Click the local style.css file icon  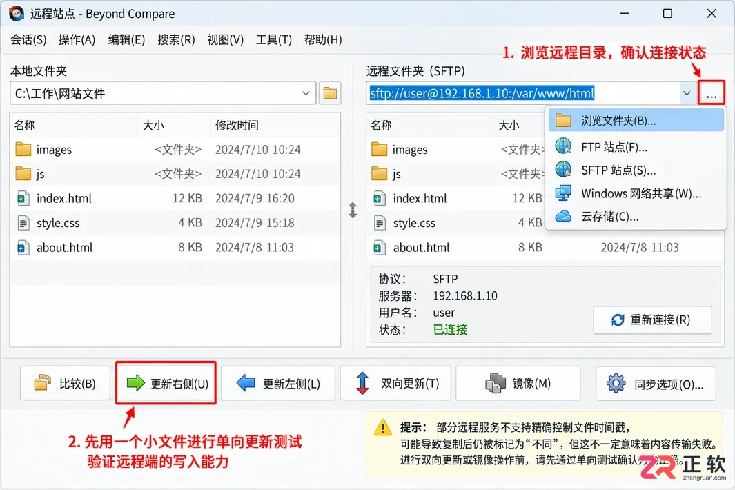pos(23,223)
